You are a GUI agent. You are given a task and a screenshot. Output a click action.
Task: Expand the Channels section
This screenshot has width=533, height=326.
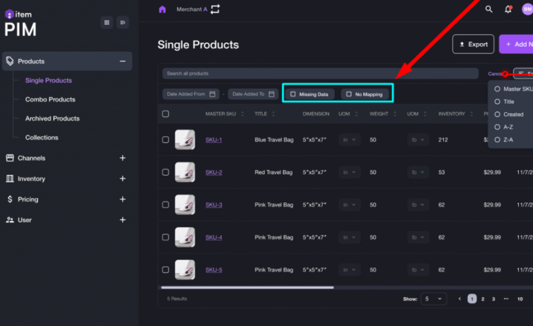(x=123, y=158)
